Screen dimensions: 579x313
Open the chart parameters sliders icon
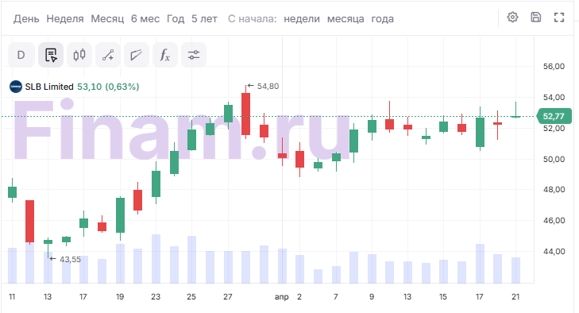(x=194, y=55)
